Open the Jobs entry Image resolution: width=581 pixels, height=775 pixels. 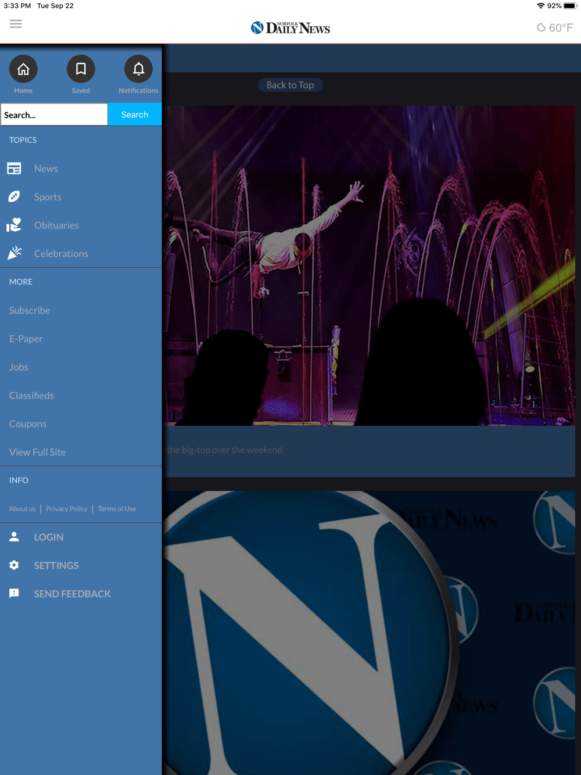tap(19, 367)
